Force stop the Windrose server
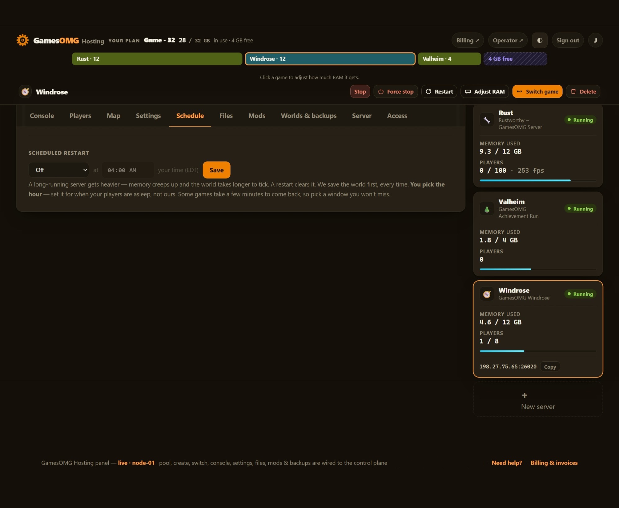Viewport: 619px width, 508px height. (x=396, y=92)
